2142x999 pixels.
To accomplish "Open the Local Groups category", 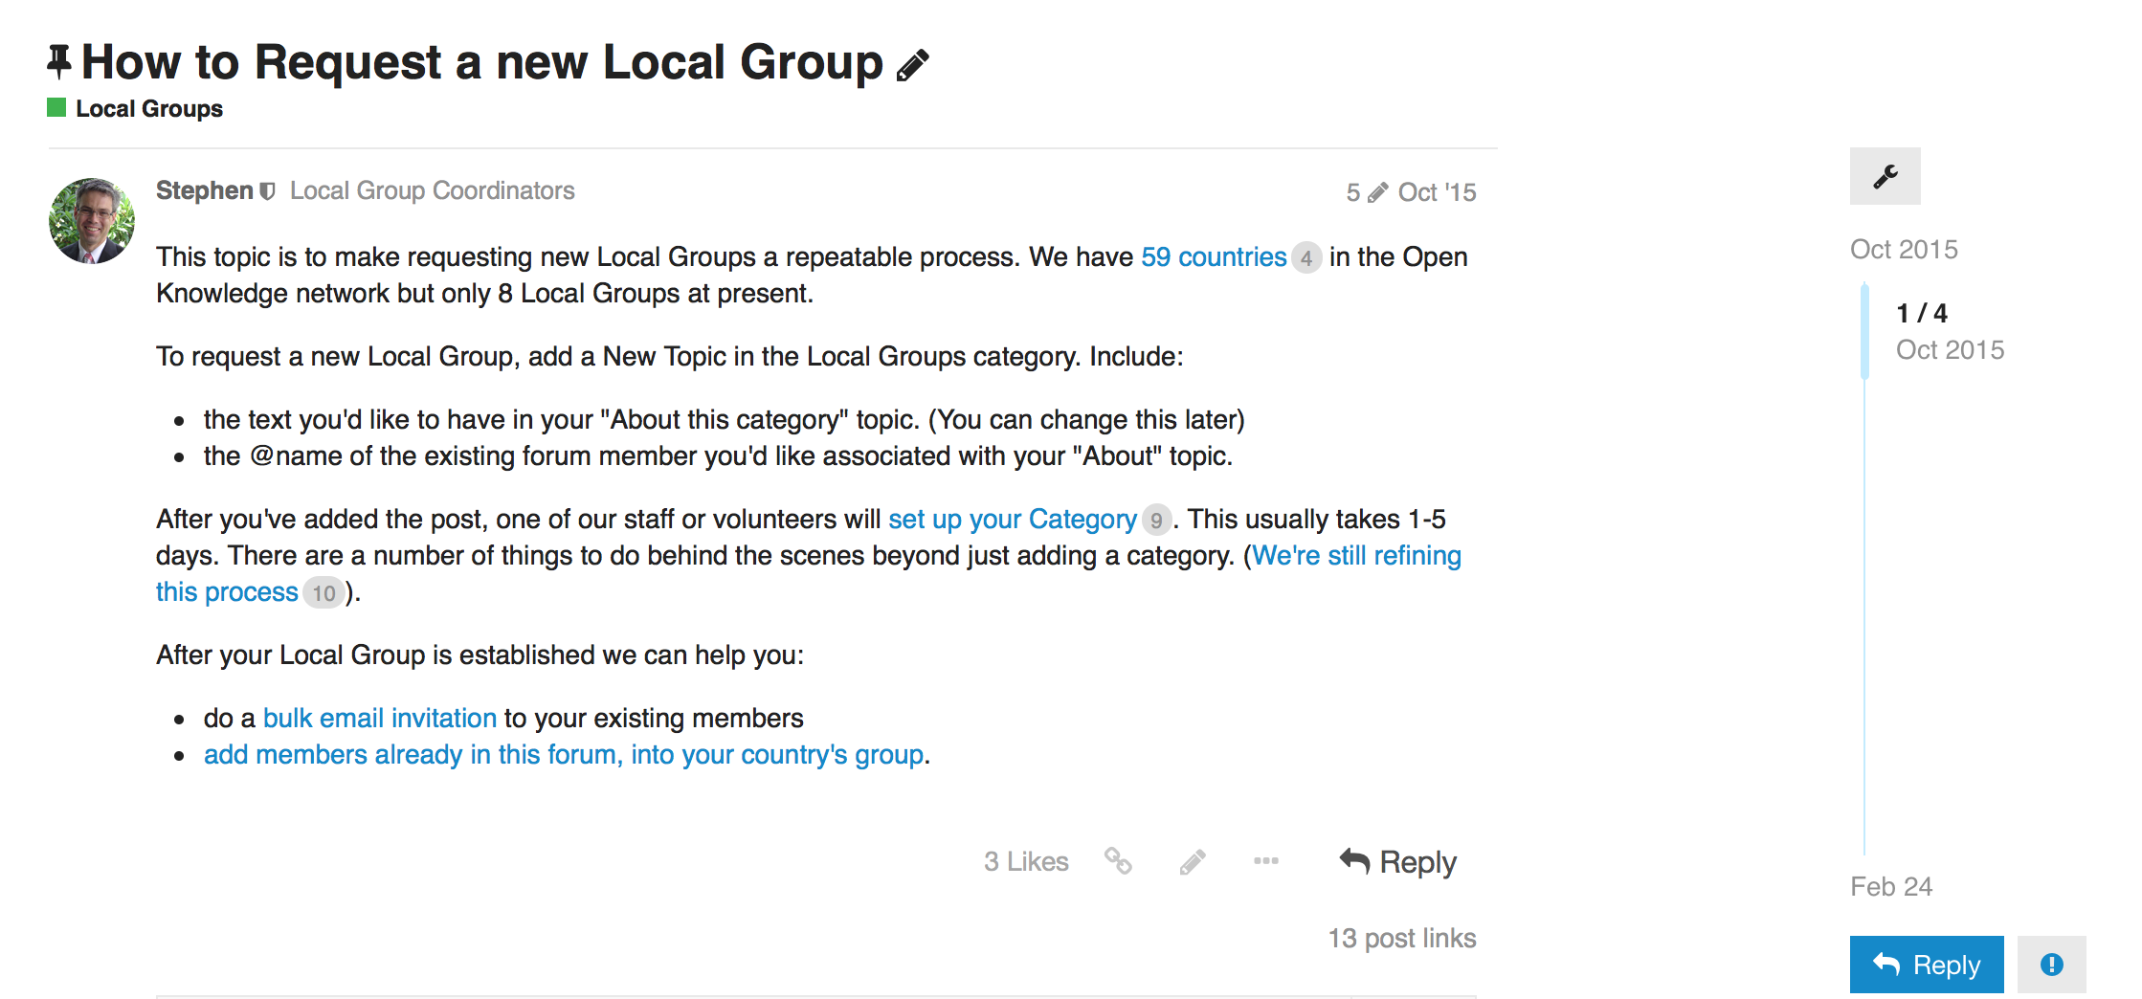I will click(148, 109).
